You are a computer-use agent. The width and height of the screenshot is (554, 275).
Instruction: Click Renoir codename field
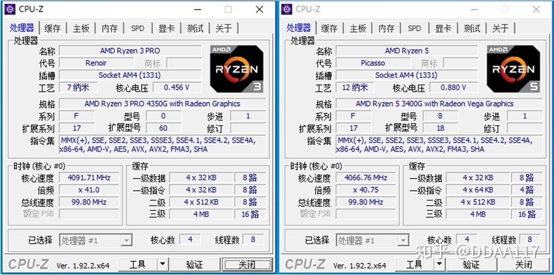click(96, 63)
